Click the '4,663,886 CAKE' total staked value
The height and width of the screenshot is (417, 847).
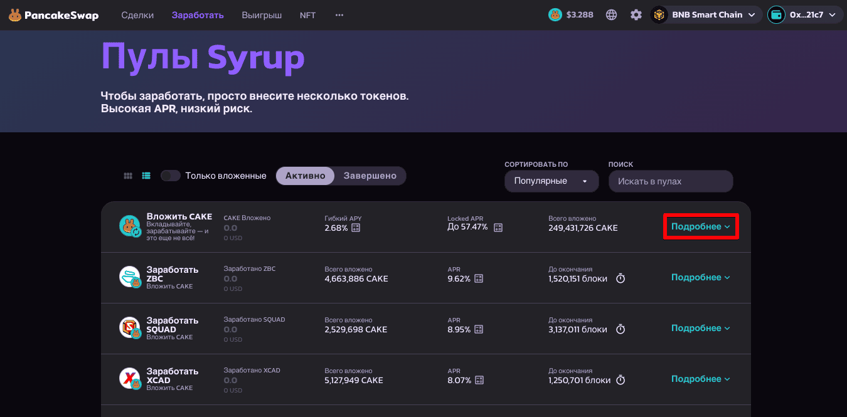coord(356,278)
